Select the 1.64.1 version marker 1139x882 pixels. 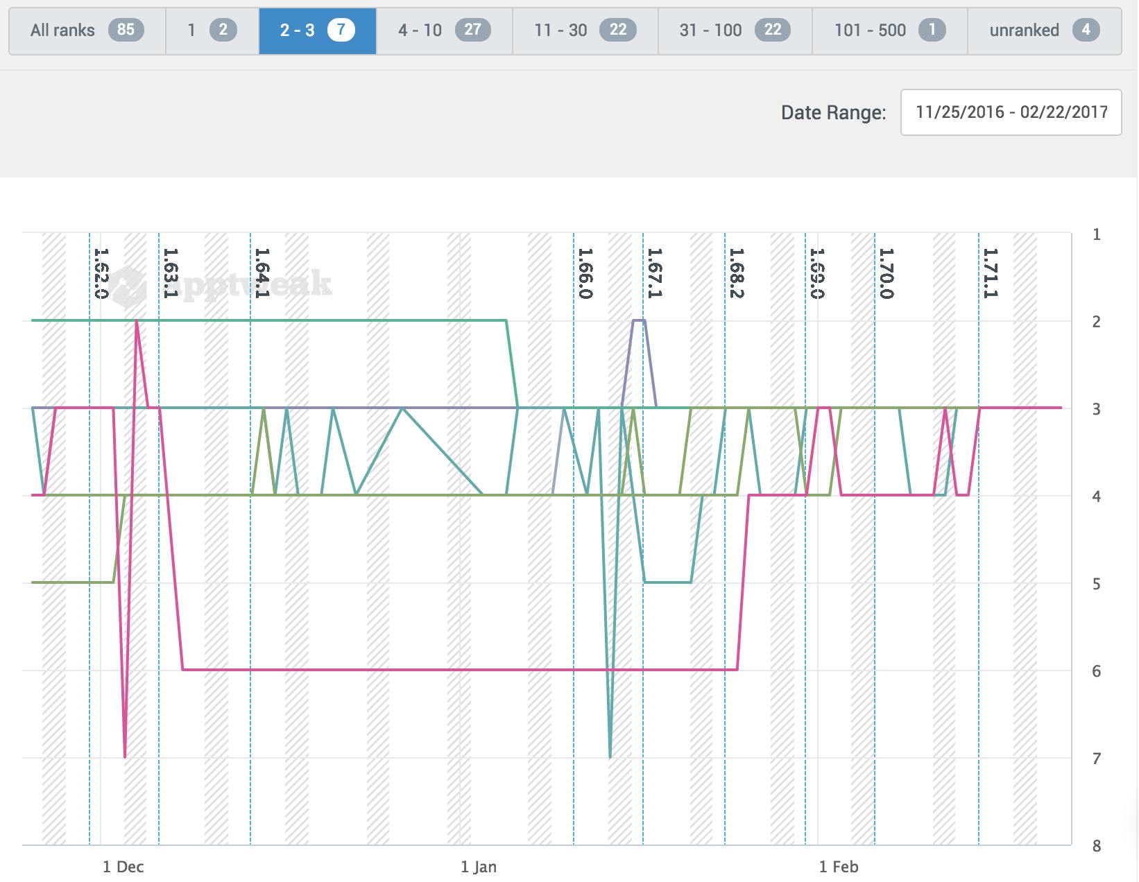262,273
